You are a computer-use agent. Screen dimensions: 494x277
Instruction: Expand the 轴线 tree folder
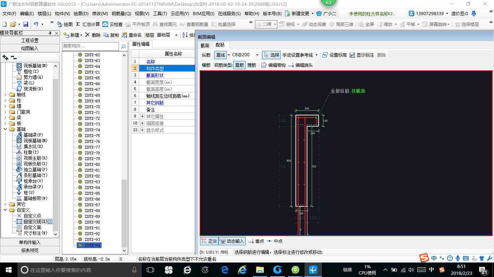coord(5,94)
